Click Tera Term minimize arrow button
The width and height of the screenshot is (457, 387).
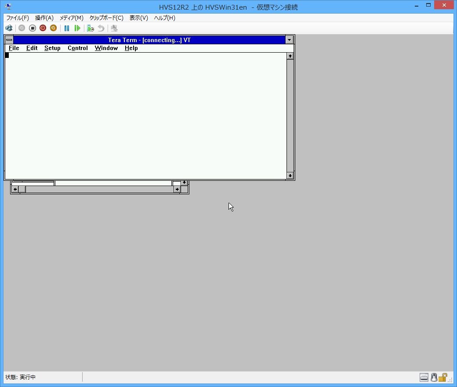[289, 40]
